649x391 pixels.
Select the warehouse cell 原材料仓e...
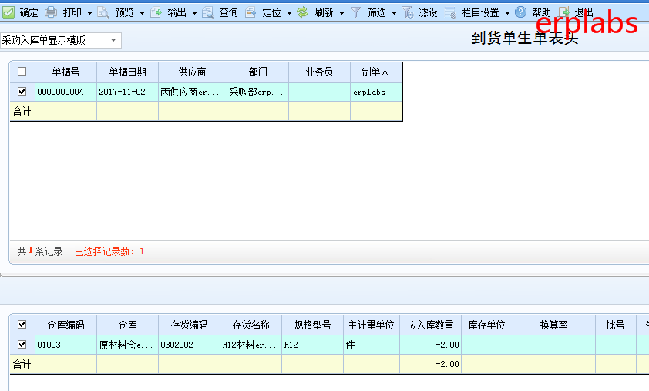[x=127, y=345]
